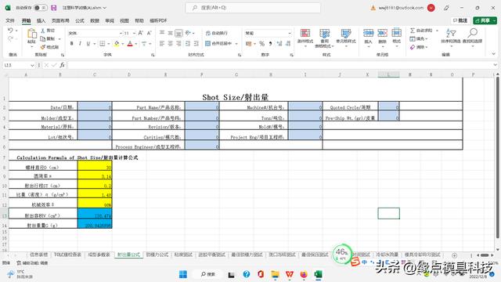Image resolution: width=501 pixels, height=282 pixels.
Task: Click the Increase Indent icon
Action: pyautogui.click(x=196, y=44)
